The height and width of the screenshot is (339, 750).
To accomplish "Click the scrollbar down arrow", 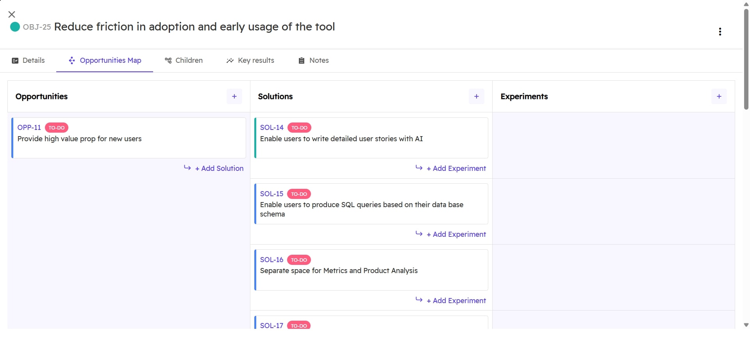I will tap(746, 325).
